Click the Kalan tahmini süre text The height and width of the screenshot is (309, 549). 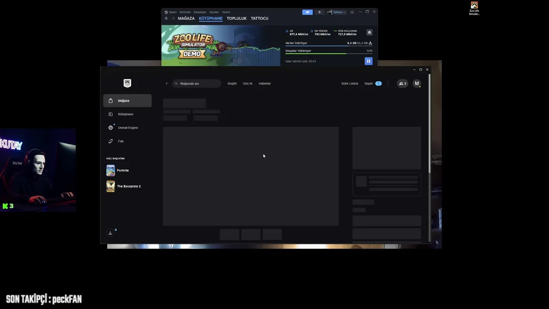coord(301,61)
